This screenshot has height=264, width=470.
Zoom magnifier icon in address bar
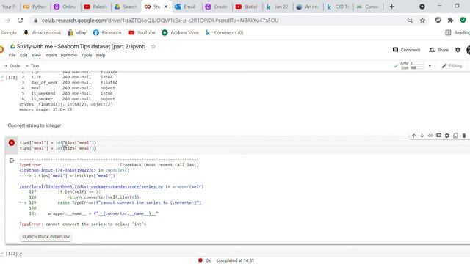pos(410,21)
